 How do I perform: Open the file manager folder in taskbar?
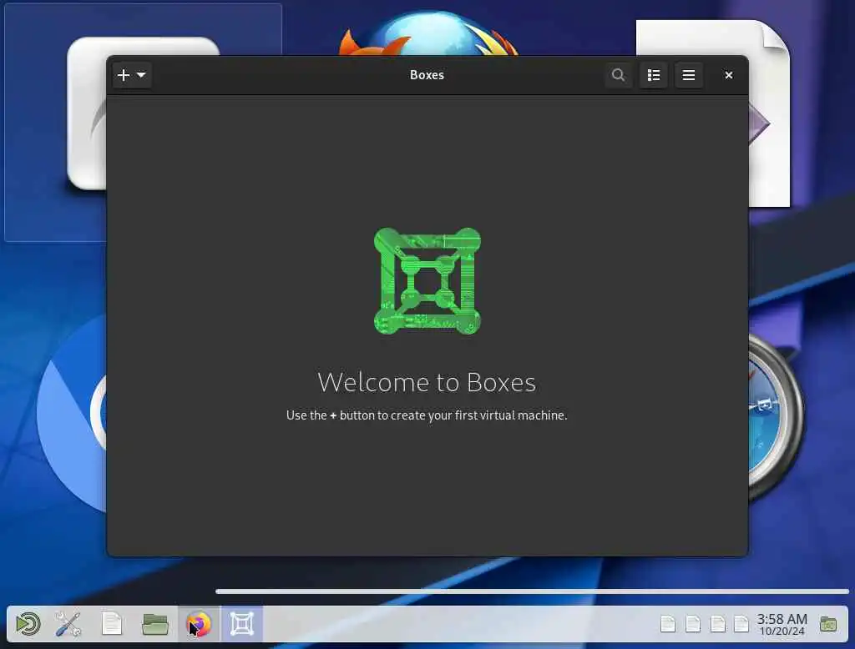155,625
